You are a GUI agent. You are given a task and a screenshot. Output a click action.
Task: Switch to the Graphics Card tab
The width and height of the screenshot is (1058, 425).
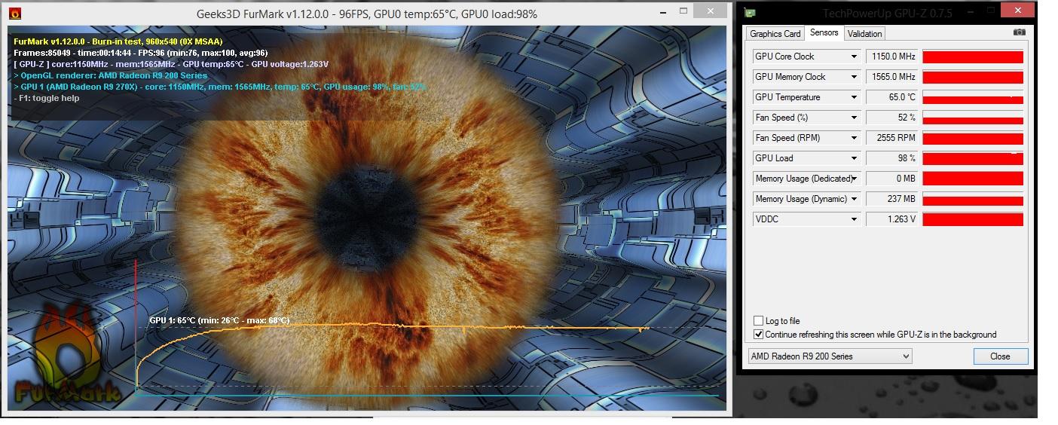(x=775, y=34)
